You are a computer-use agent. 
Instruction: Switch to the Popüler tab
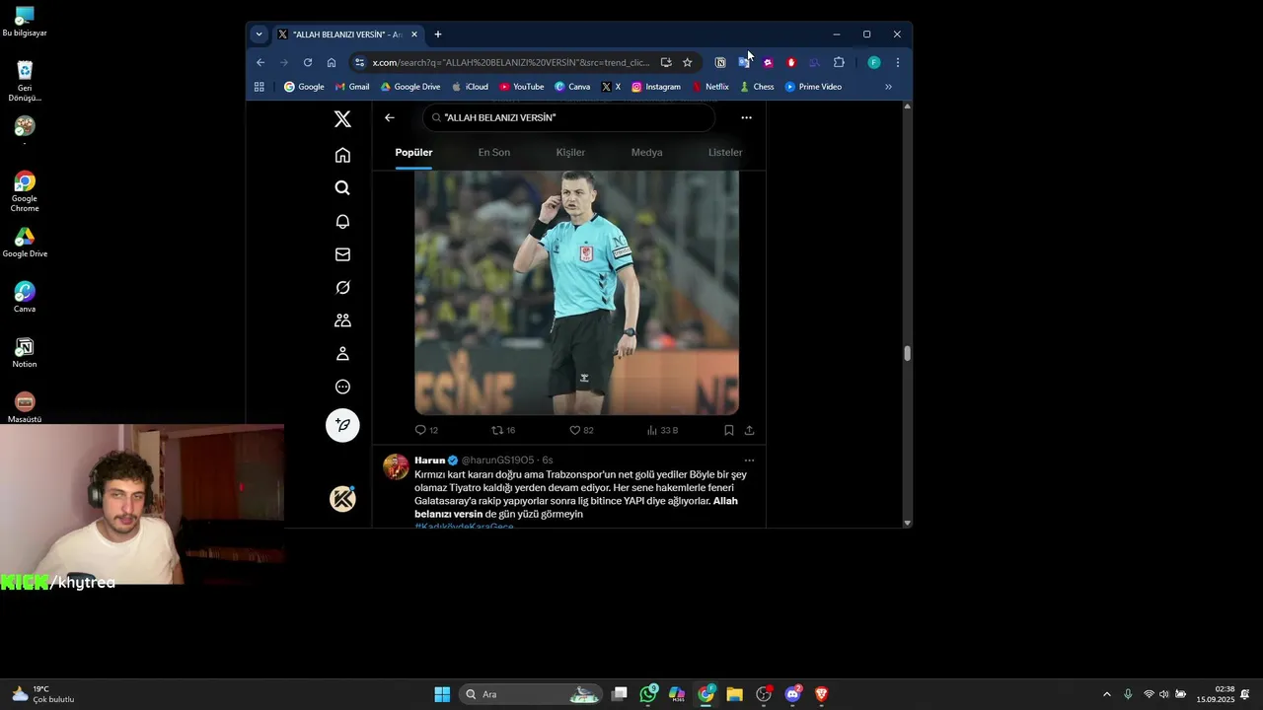pos(413,153)
